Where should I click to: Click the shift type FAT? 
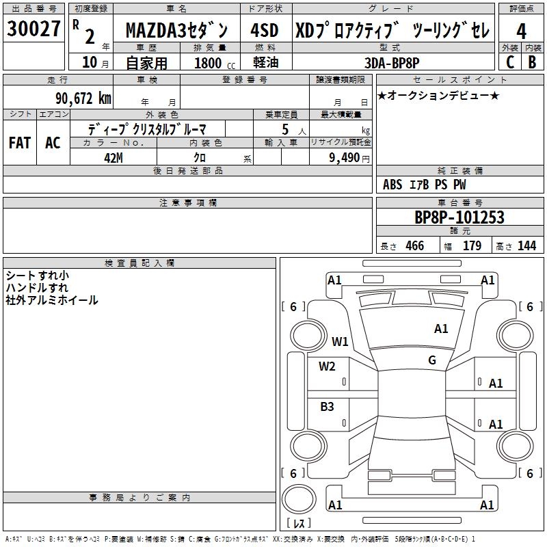(x=20, y=143)
